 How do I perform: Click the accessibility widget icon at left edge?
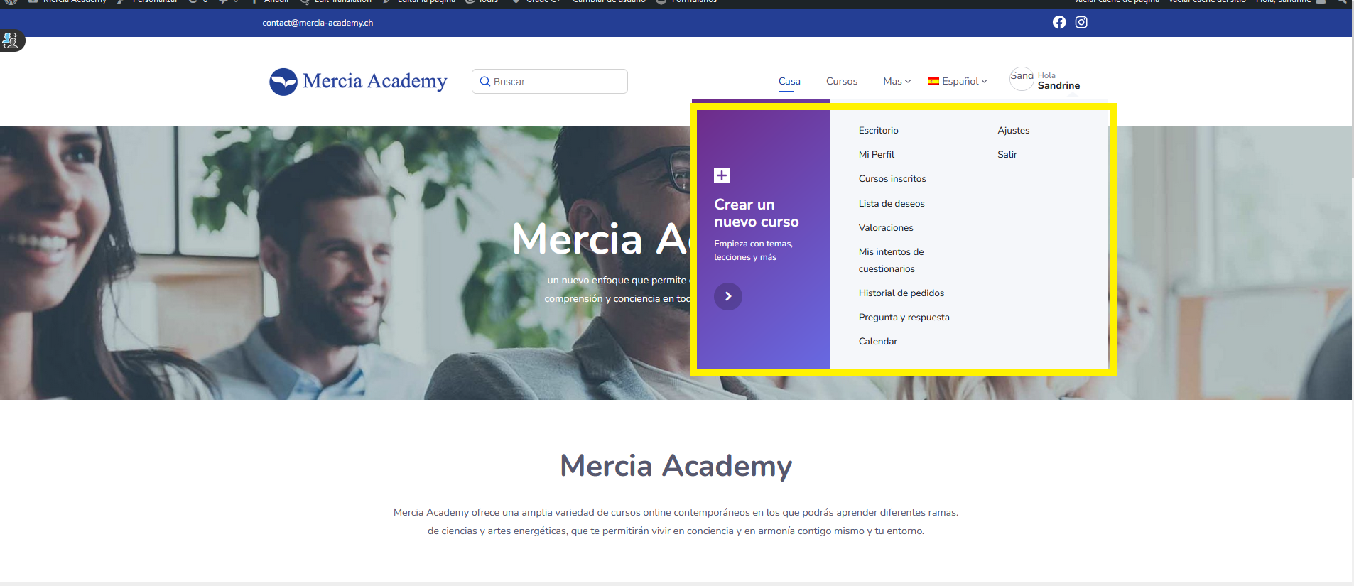[x=11, y=40]
